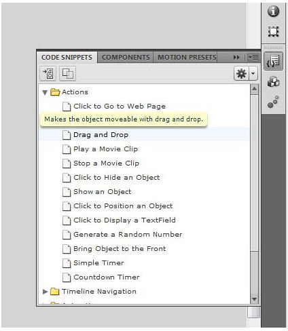Click the Add to current frame button
Screen dimensions: 288x331
click(x=48, y=73)
